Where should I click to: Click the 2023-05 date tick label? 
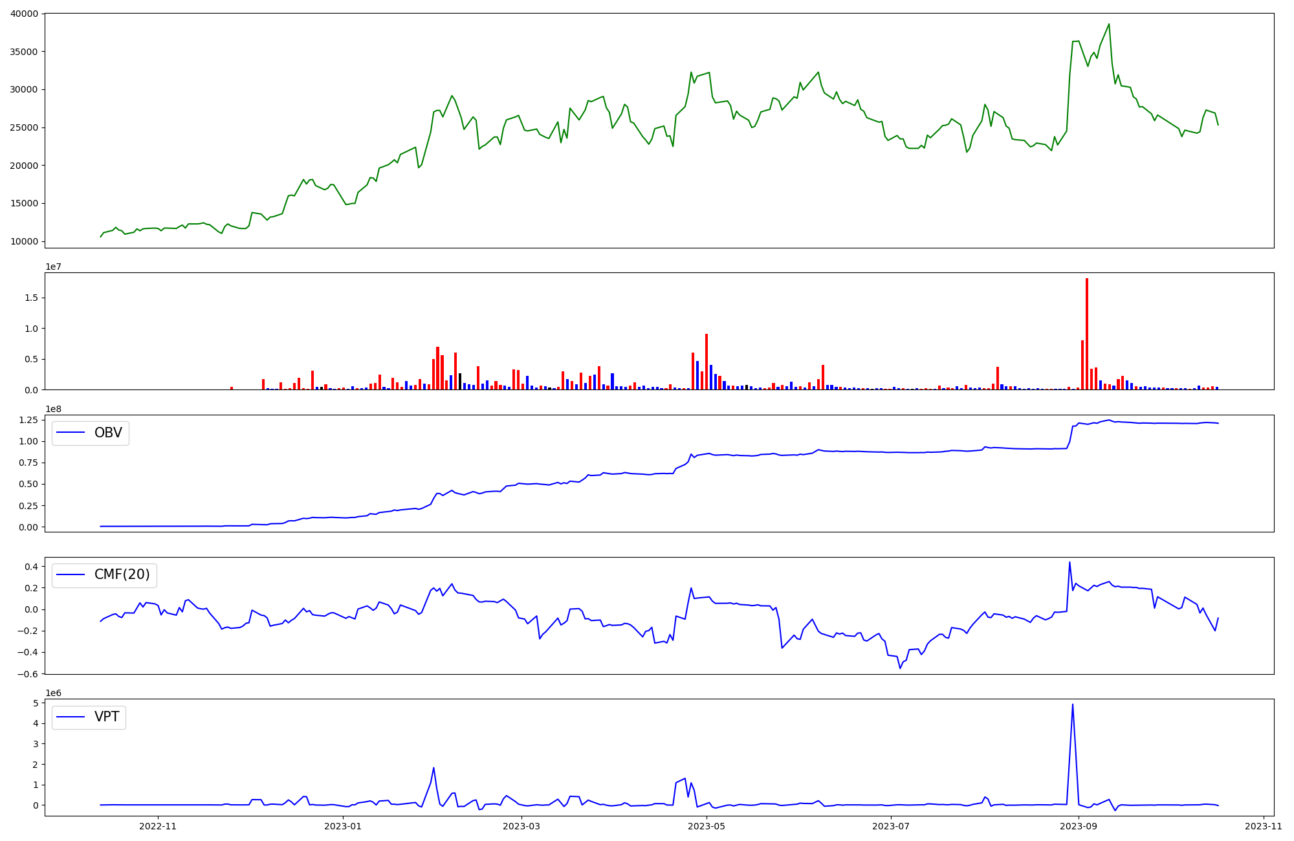[x=707, y=826]
